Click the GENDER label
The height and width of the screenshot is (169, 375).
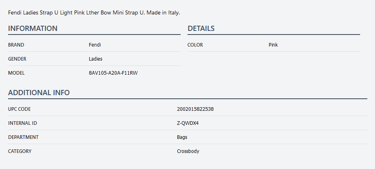coord(17,59)
